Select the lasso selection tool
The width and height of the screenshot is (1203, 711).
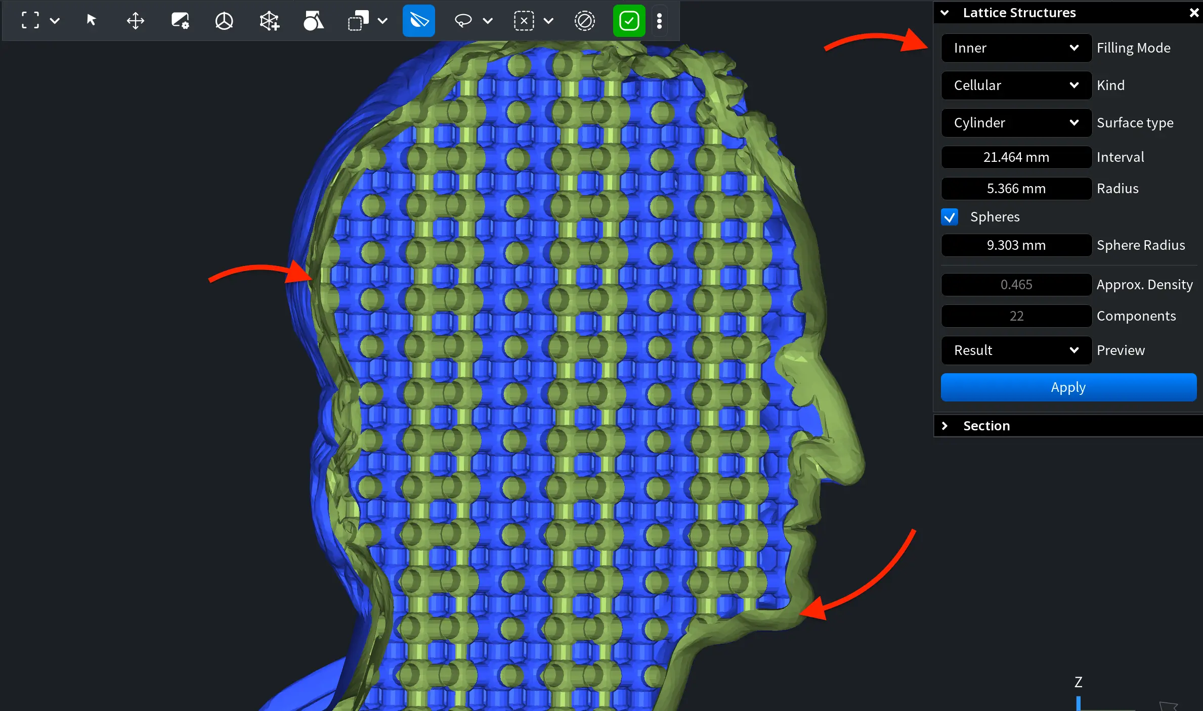(462, 20)
